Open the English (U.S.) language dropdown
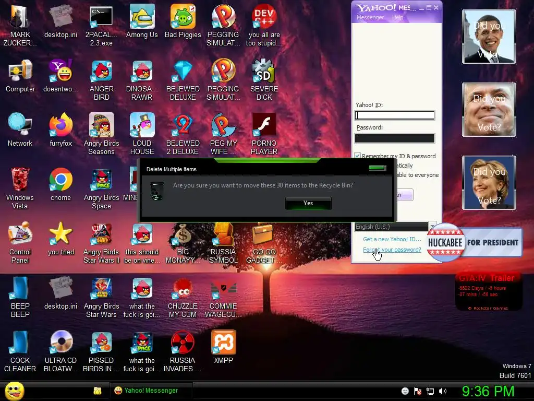Viewport: 534px width, 401px height. click(x=395, y=227)
